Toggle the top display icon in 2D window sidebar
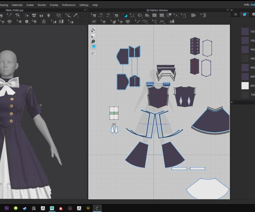This screenshot has width=255, height=212. coord(93,30)
